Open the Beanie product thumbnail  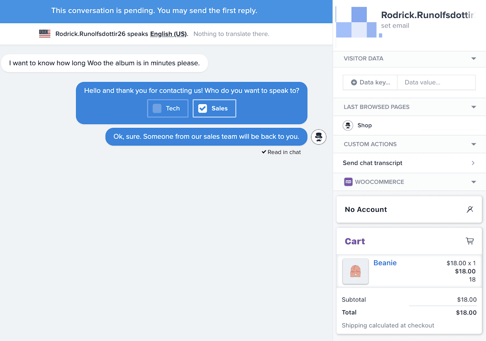coord(356,271)
